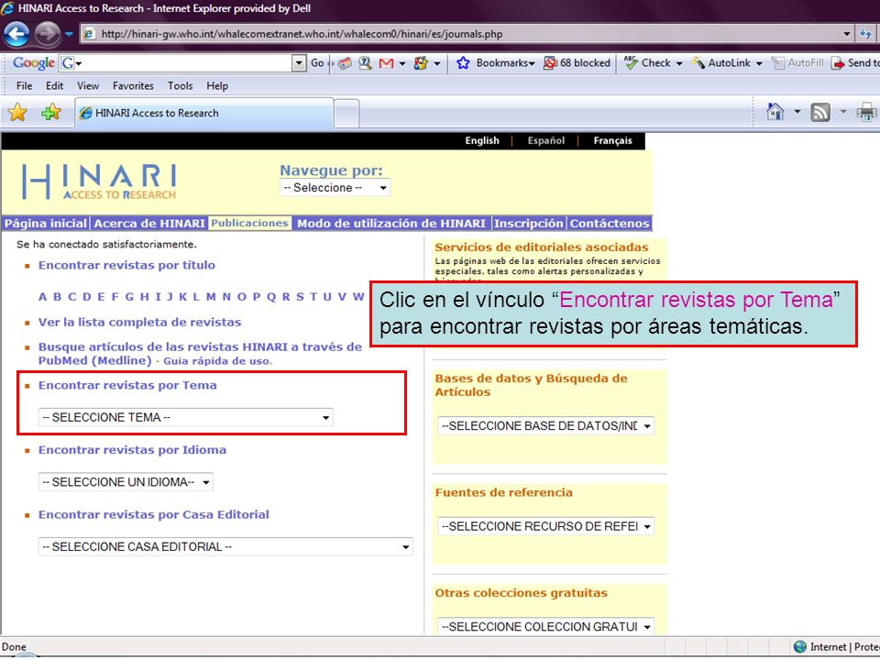Click letter S in the journal alphabet list
The image size is (880, 660).
tap(301, 297)
